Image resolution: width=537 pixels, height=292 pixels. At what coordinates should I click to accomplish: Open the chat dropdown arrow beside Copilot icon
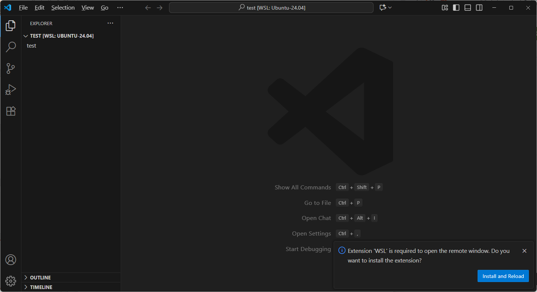click(x=390, y=8)
